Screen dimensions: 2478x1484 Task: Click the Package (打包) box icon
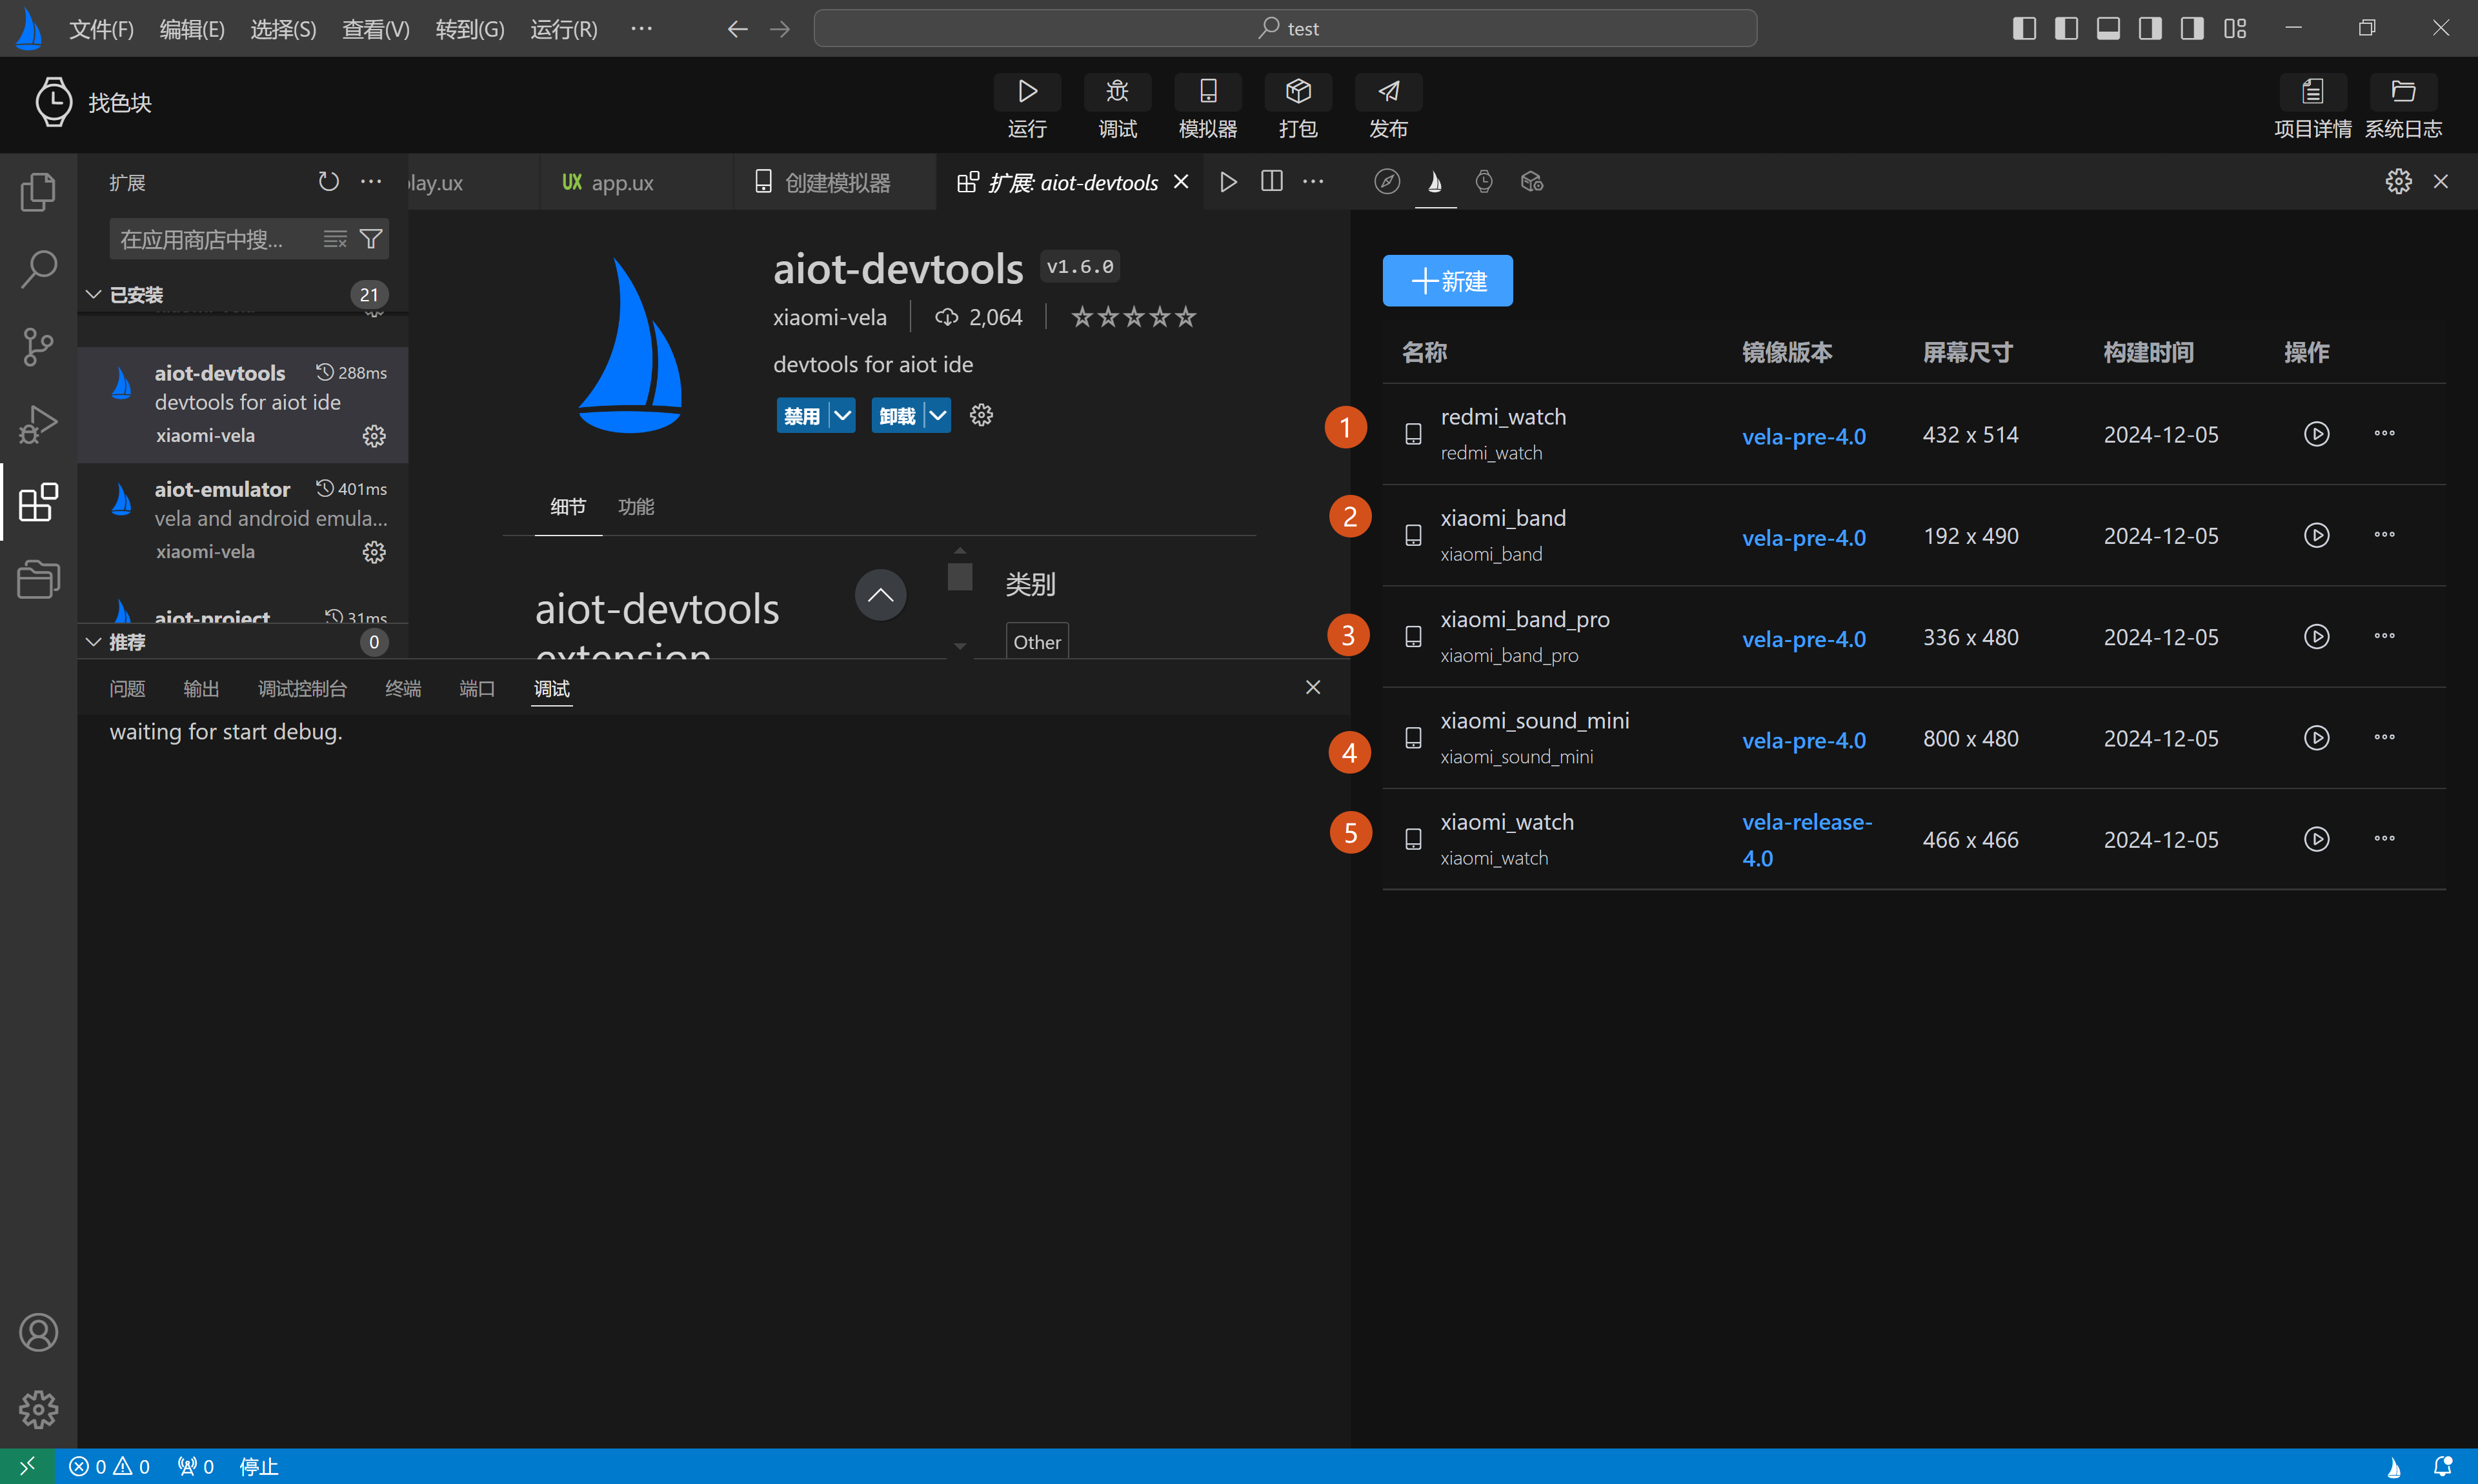[x=1297, y=92]
